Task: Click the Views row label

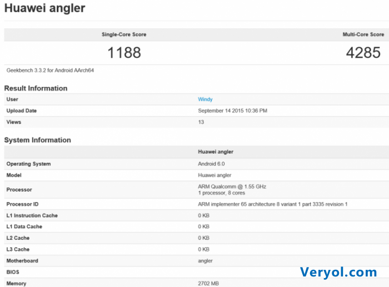Action: pyautogui.click(x=14, y=122)
